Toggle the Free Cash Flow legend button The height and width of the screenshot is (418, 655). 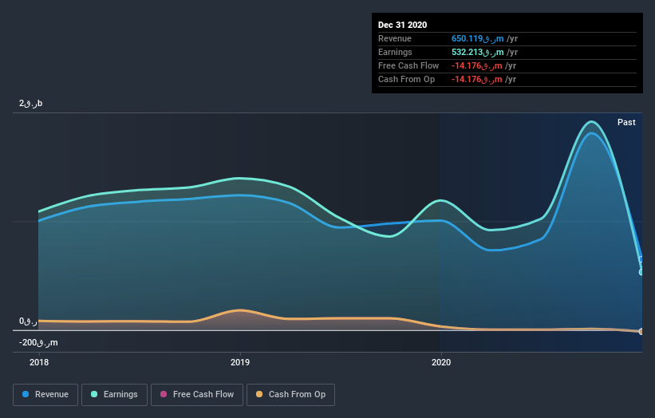pyautogui.click(x=197, y=395)
